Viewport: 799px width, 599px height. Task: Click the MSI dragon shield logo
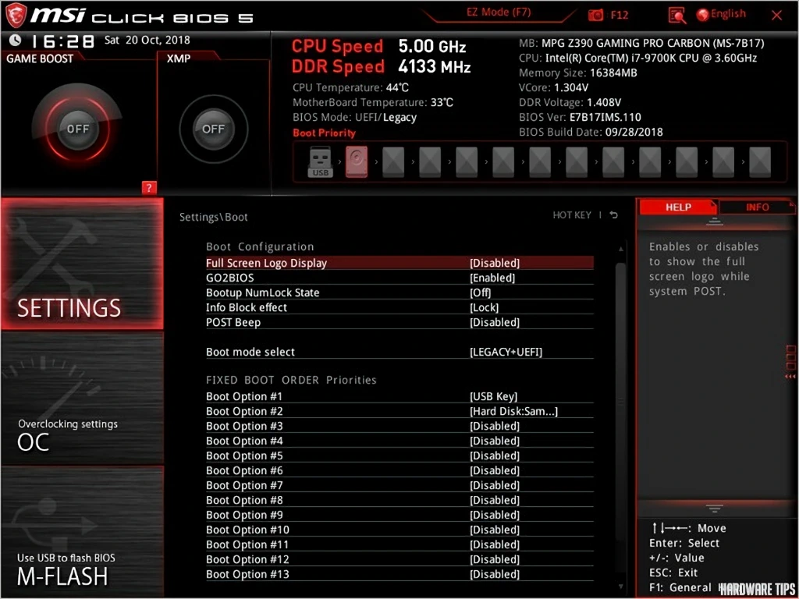[16, 16]
